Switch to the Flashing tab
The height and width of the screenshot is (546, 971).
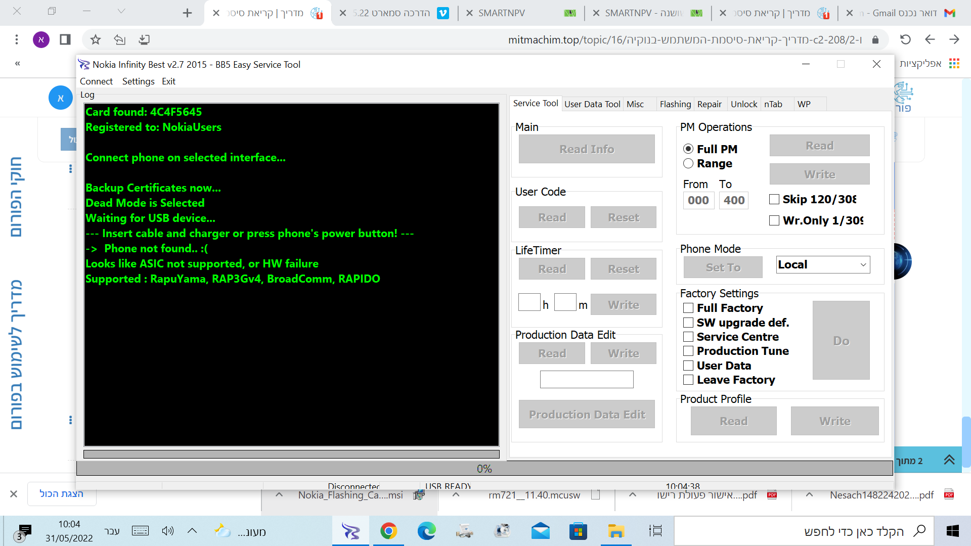tap(675, 104)
